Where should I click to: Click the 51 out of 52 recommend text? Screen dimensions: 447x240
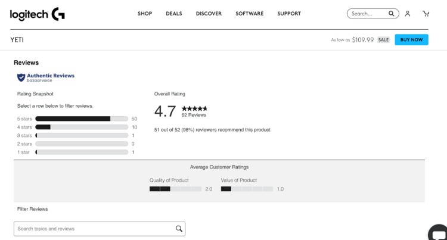click(x=212, y=130)
